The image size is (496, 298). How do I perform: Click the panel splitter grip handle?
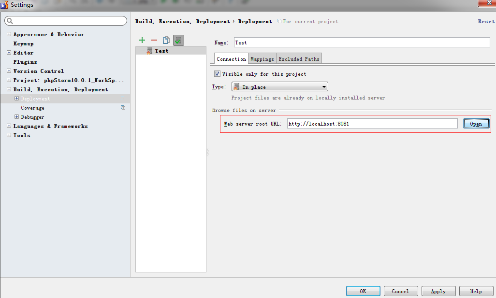(x=207, y=152)
